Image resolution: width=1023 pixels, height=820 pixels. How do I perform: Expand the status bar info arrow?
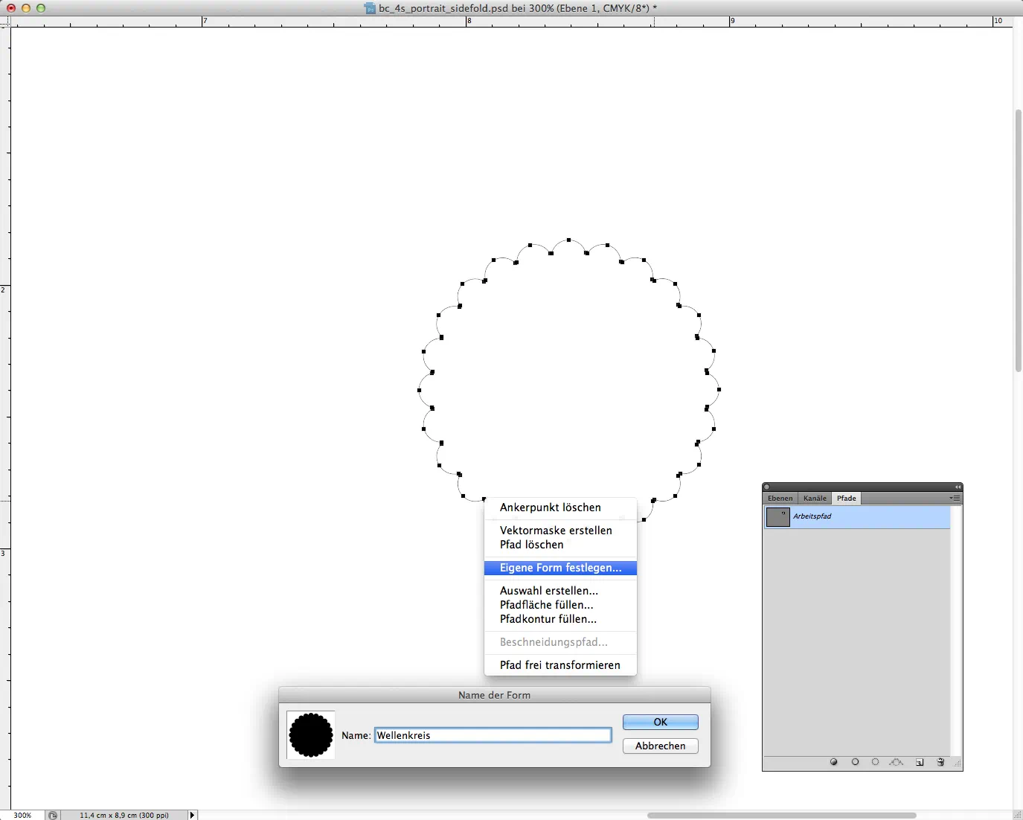192,815
